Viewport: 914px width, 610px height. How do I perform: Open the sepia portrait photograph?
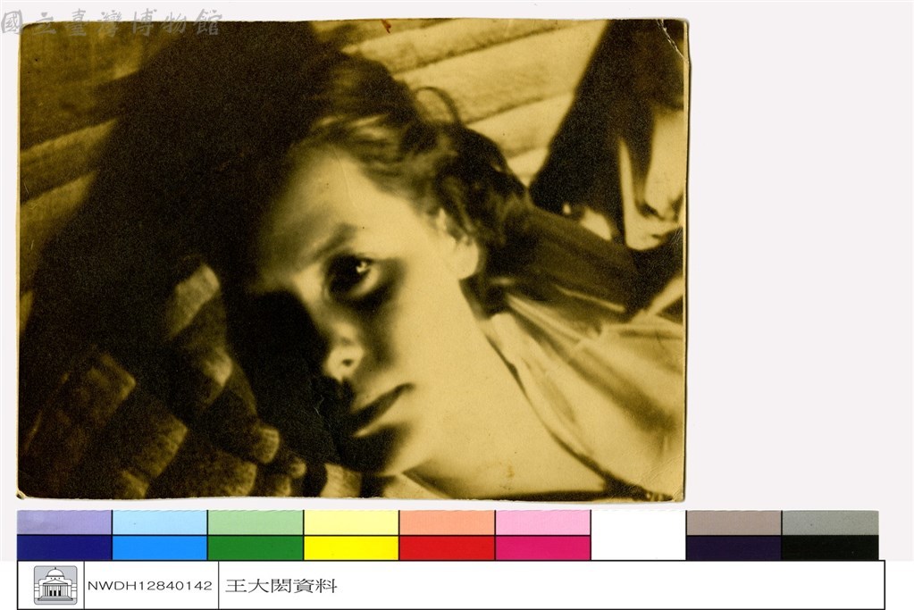click(353, 260)
